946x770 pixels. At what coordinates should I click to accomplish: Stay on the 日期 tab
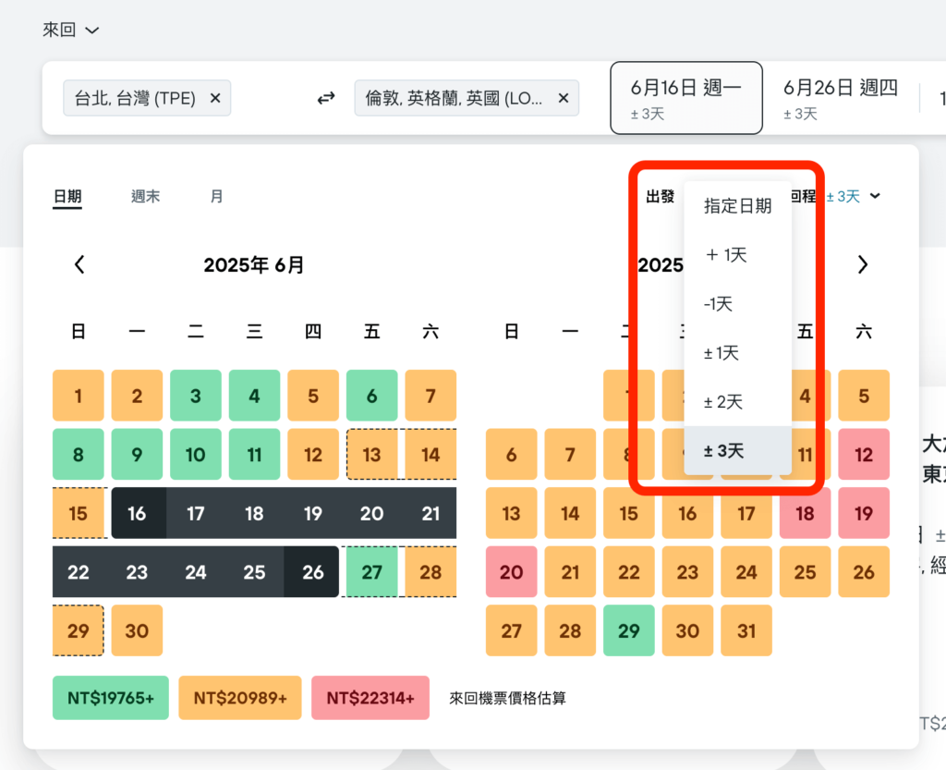click(67, 196)
